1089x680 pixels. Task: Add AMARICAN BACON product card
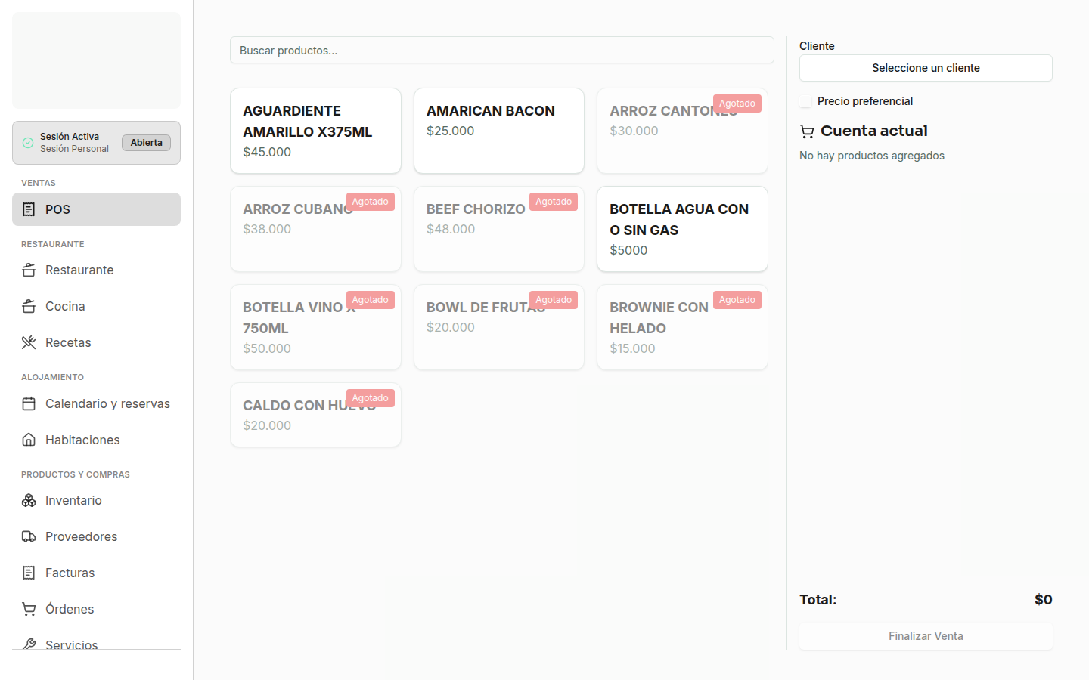499,131
